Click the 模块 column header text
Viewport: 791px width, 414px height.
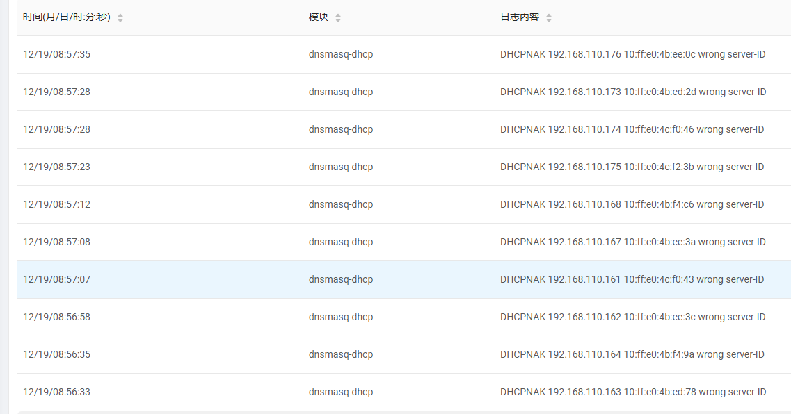point(319,17)
